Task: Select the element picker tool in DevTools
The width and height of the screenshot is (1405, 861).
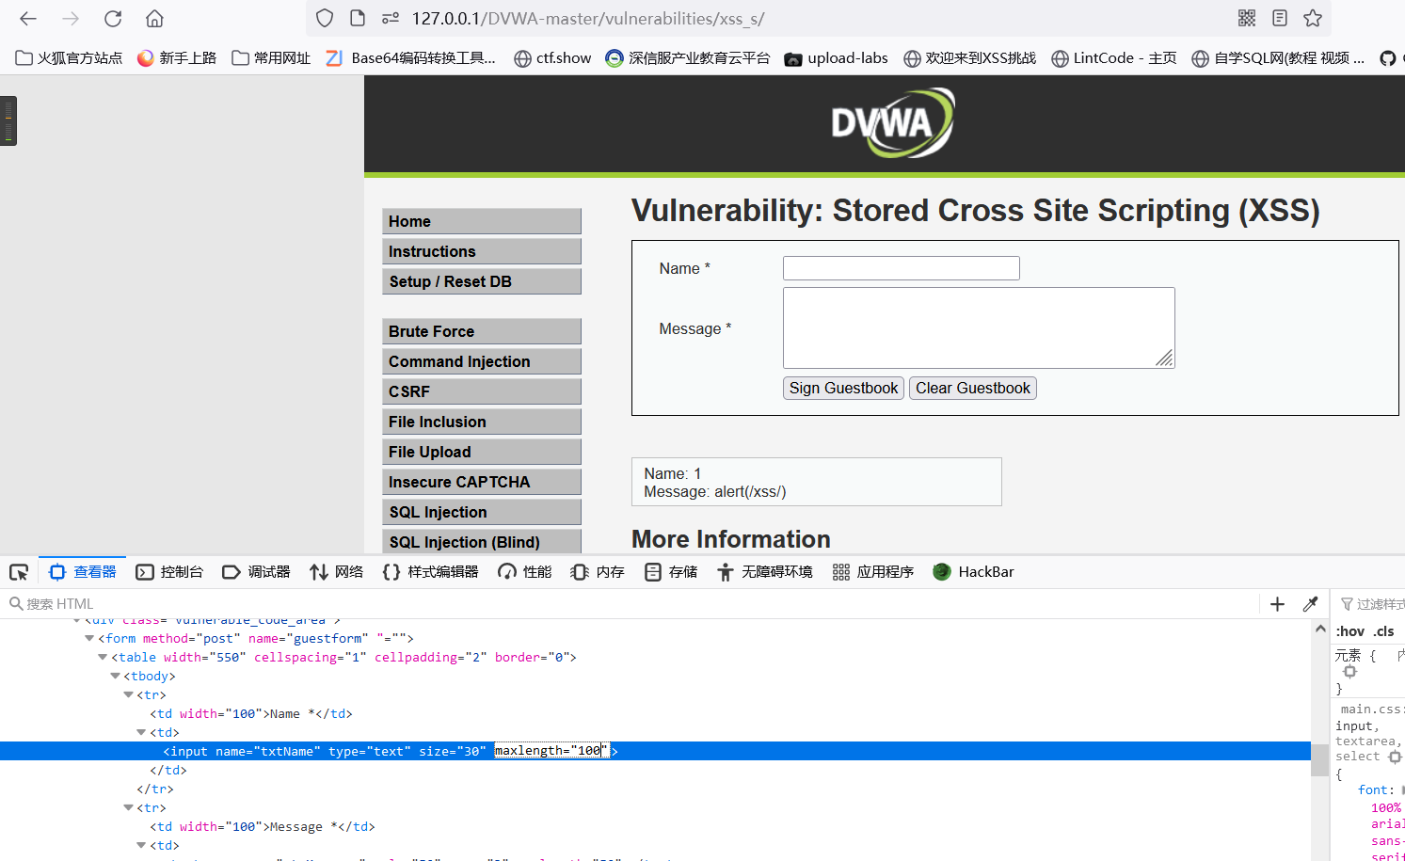Action: pyautogui.click(x=19, y=571)
